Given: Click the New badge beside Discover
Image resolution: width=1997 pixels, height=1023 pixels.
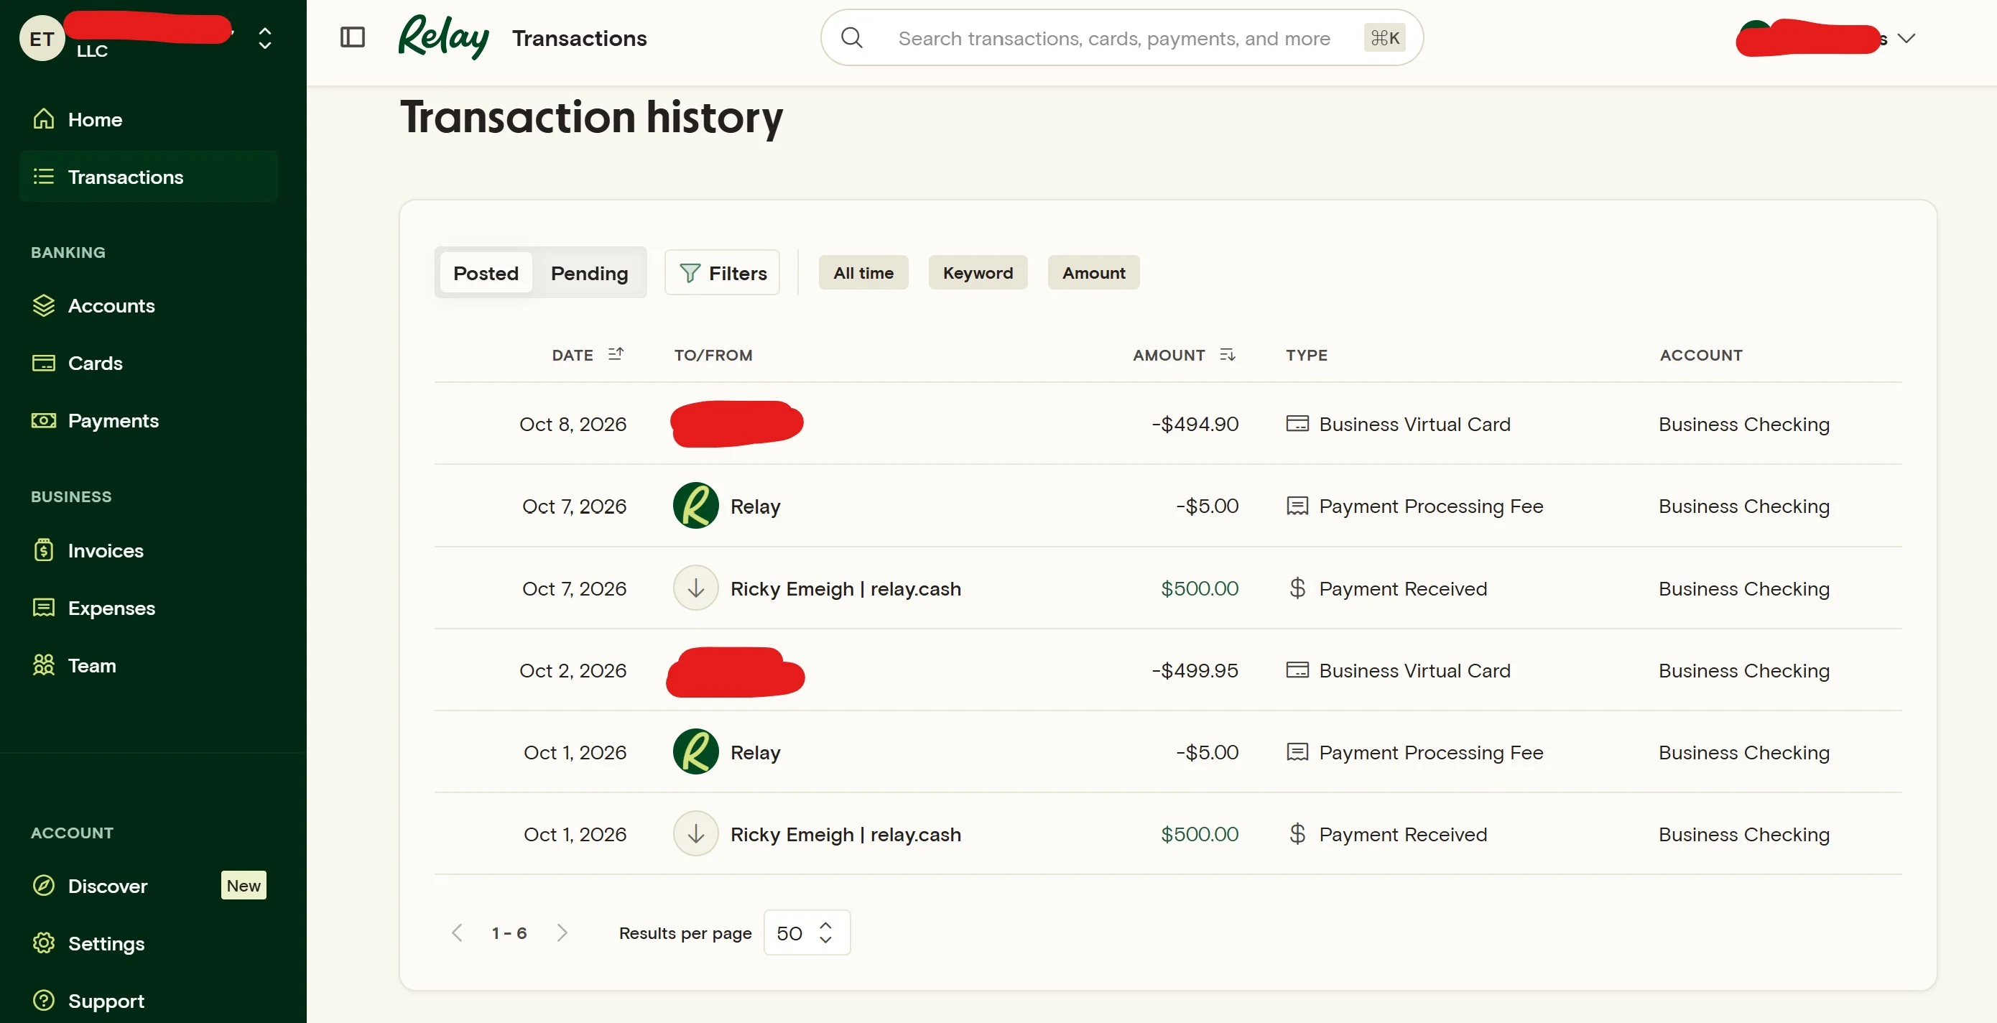Looking at the screenshot, I should (244, 885).
